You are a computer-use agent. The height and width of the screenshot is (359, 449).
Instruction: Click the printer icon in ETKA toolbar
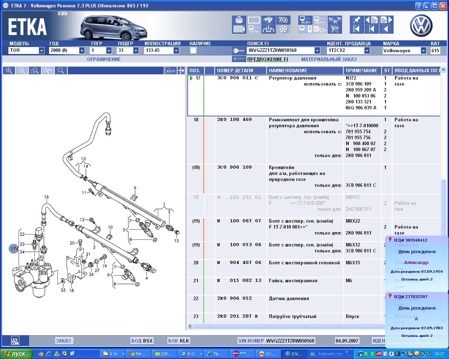[239, 20]
